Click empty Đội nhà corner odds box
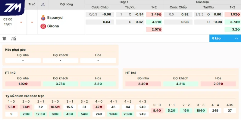The width and height of the screenshot is (241, 120). [23, 61]
